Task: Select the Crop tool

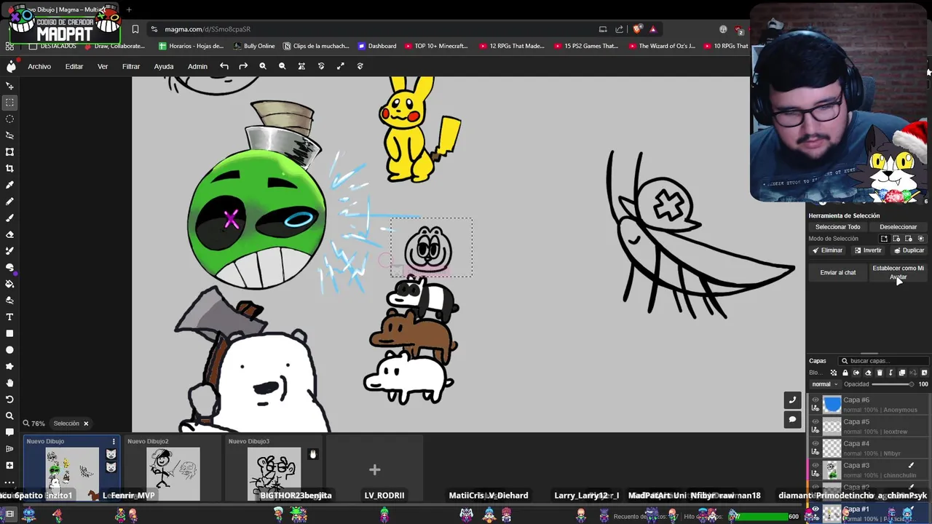Action: coord(10,168)
